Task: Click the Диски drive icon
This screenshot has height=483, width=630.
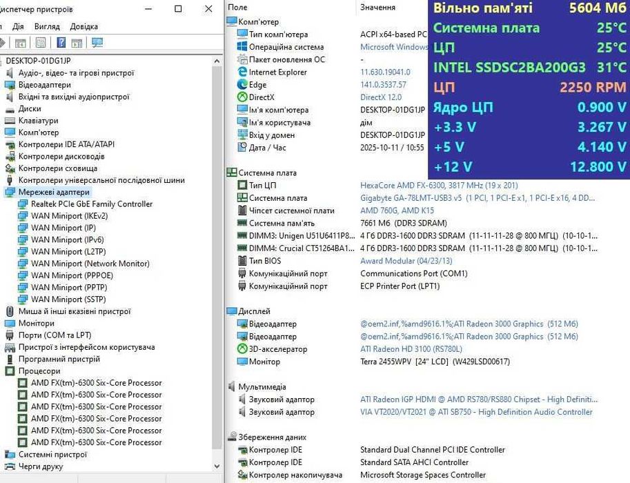Action: point(10,108)
